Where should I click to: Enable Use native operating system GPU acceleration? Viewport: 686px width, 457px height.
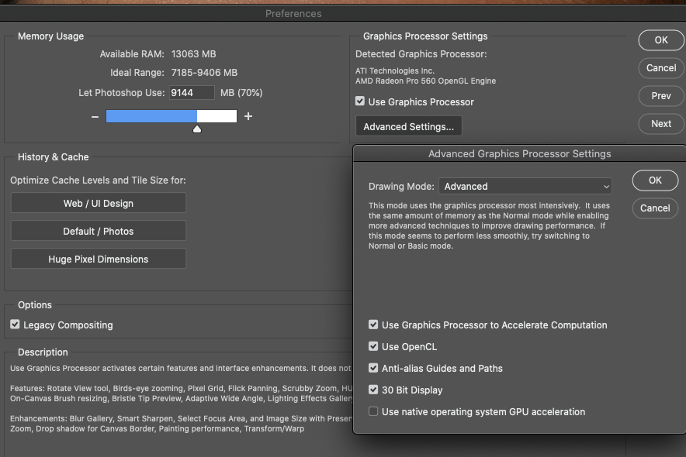click(x=373, y=411)
